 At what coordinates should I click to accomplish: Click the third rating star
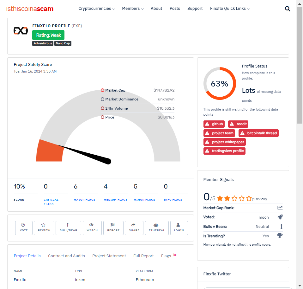pos(234,198)
